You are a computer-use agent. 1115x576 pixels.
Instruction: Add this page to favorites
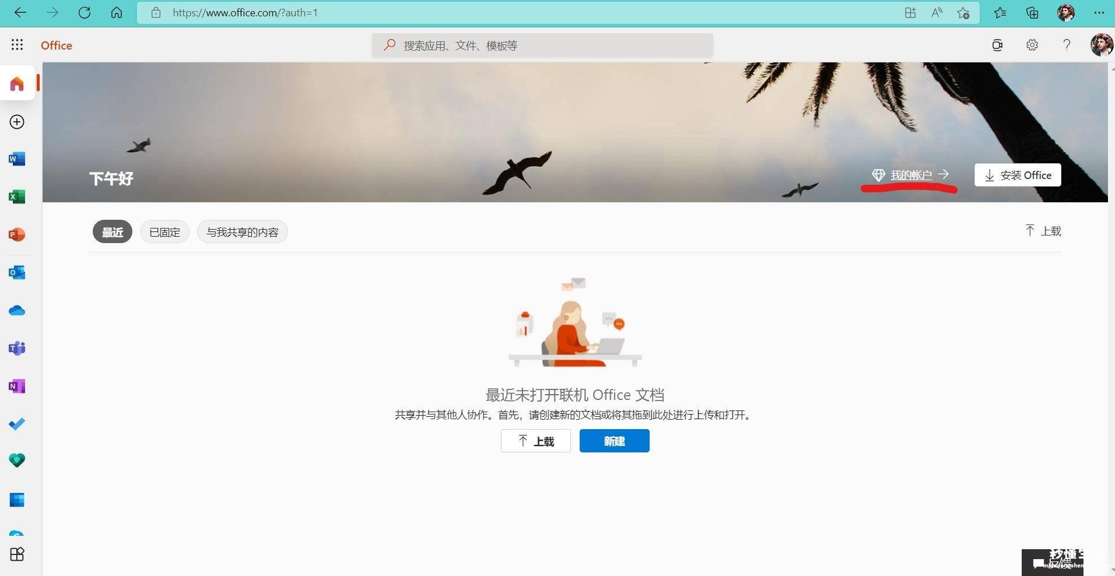[x=963, y=12]
